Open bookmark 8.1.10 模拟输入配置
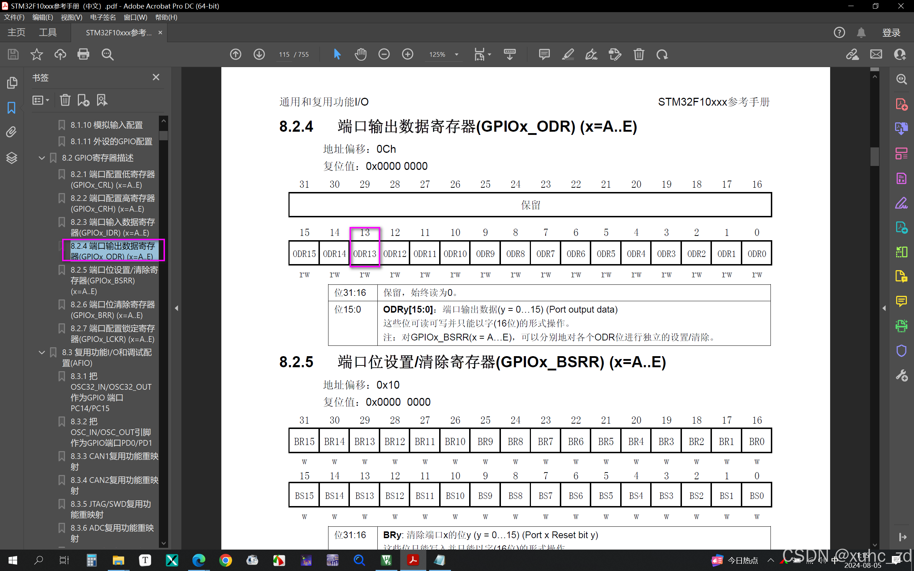The height and width of the screenshot is (571, 914). coord(106,125)
